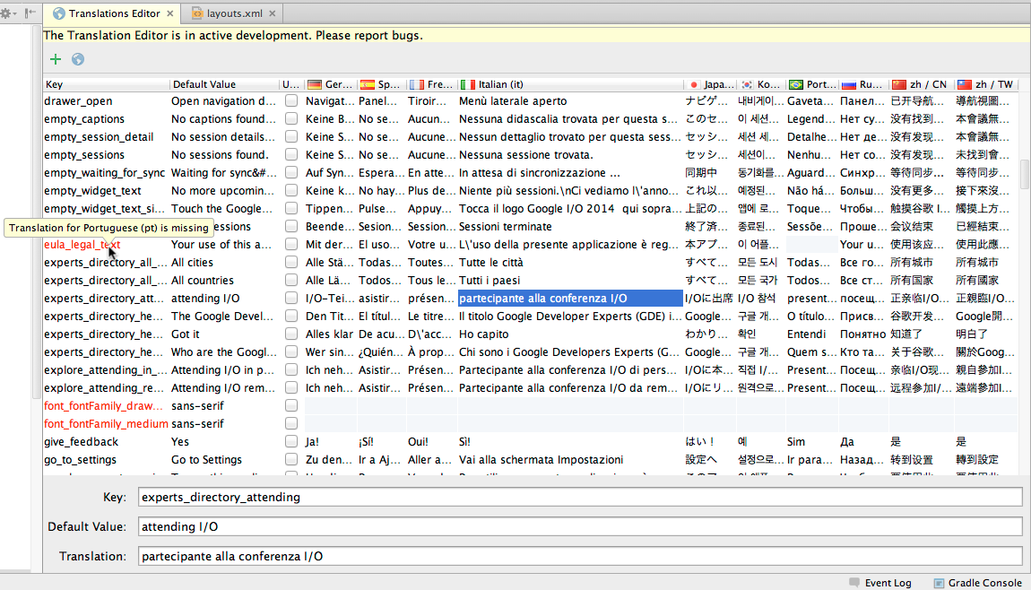The height and width of the screenshot is (590, 1031).
Task: Click the Spanish flag column header
Action: pos(381,84)
